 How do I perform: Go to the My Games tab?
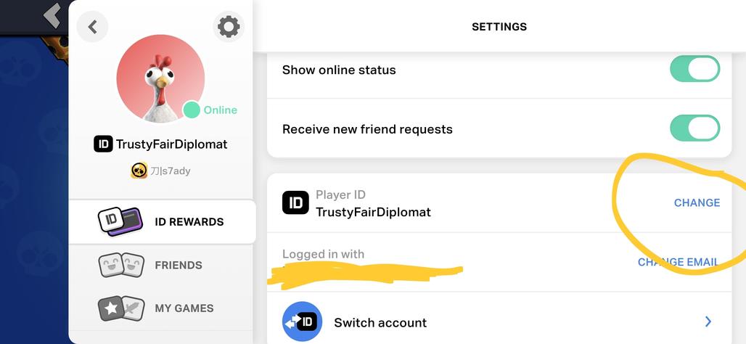[184, 308]
